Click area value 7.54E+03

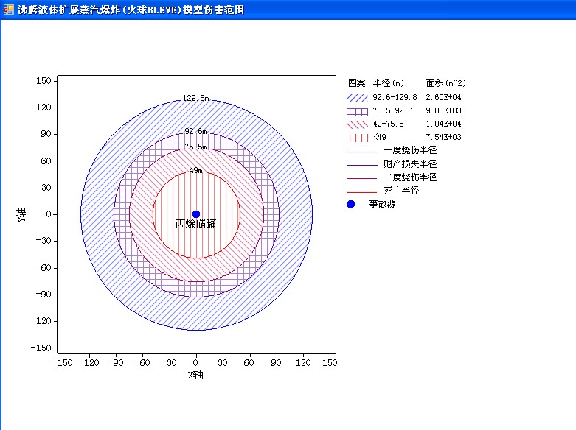coord(443,137)
